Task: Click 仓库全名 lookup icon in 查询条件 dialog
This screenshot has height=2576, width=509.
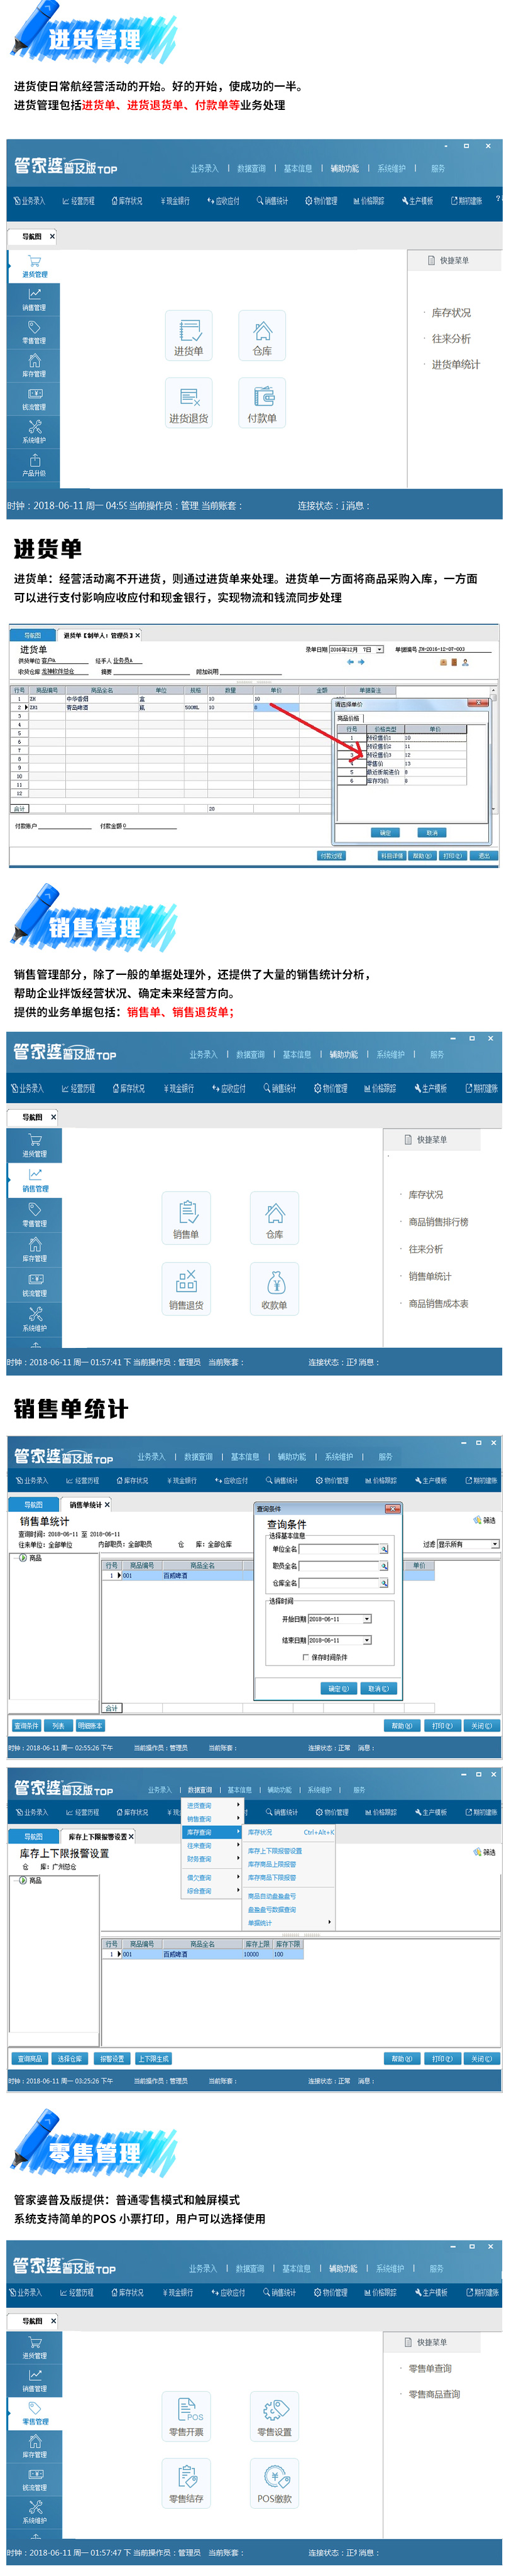Action: click(383, 1583)
